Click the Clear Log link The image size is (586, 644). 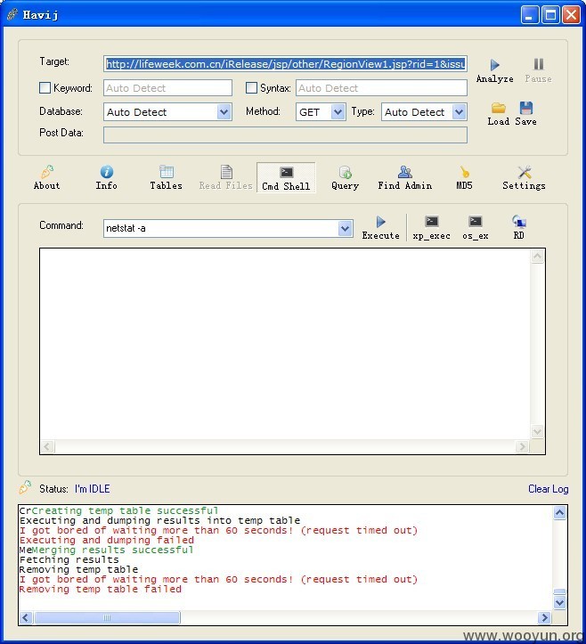tap(549, 489)
